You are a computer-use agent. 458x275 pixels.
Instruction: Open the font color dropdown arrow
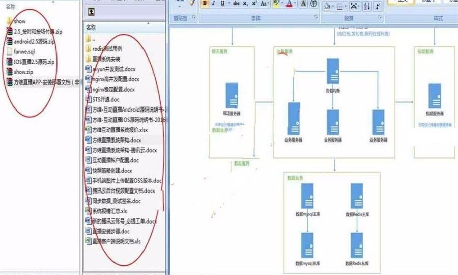pyautogui.click(x=295, y=4)
